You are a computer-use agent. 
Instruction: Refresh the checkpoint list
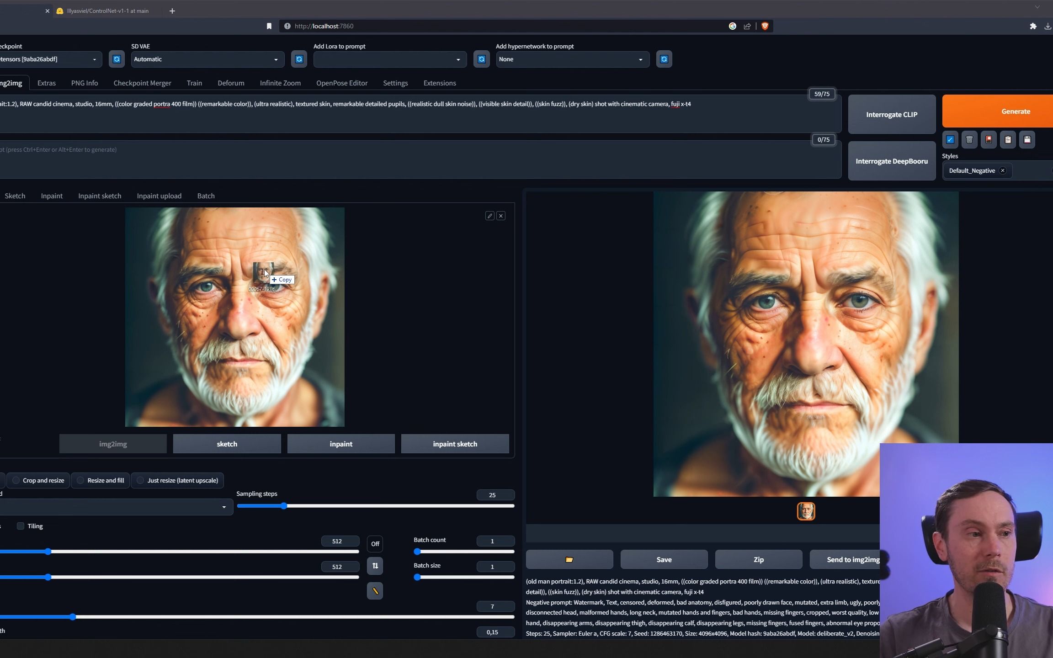point(117,59)
